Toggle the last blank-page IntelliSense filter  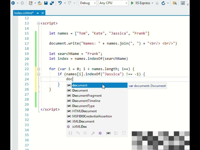124,133
